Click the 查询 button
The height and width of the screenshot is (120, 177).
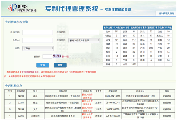(43, 65)
